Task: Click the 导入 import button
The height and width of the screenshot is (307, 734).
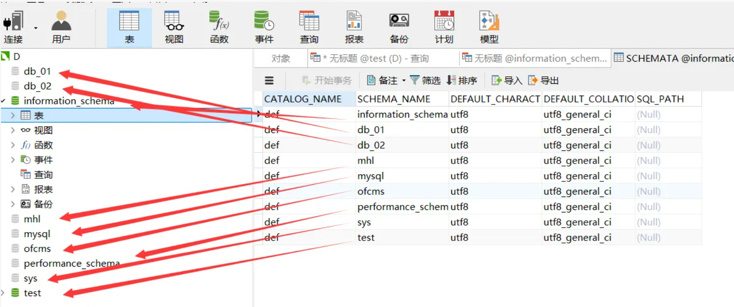Action: coord(507,81)
